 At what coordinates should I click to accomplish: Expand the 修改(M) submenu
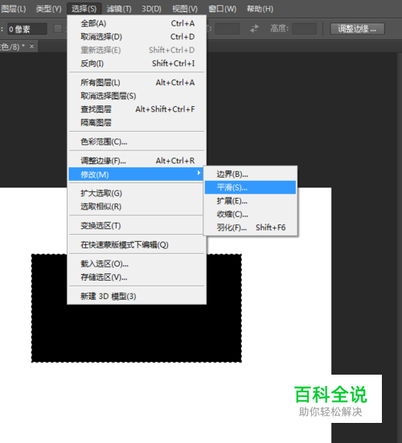click(136, 174)
